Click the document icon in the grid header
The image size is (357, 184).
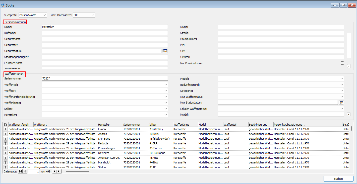tap(6, 124)
